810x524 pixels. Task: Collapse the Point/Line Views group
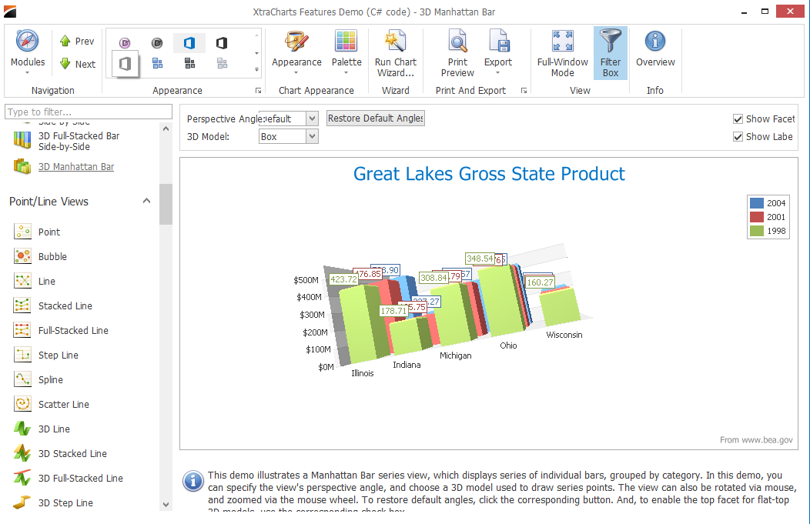click(x=147, y=201)
